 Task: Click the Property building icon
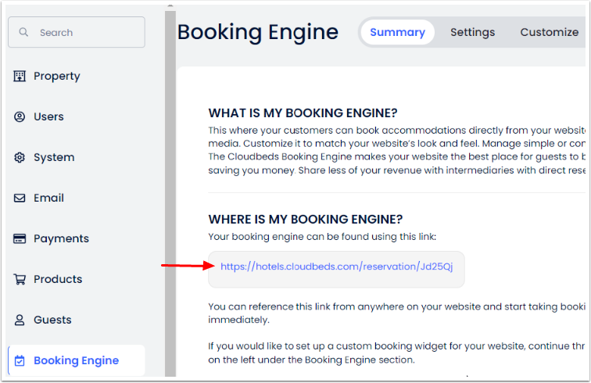20,76
